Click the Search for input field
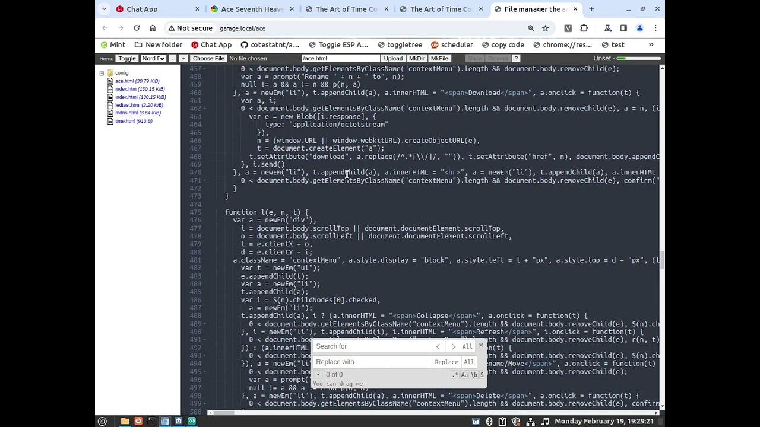Viewport: 760px width, 427px height. (x=372, y=346)
